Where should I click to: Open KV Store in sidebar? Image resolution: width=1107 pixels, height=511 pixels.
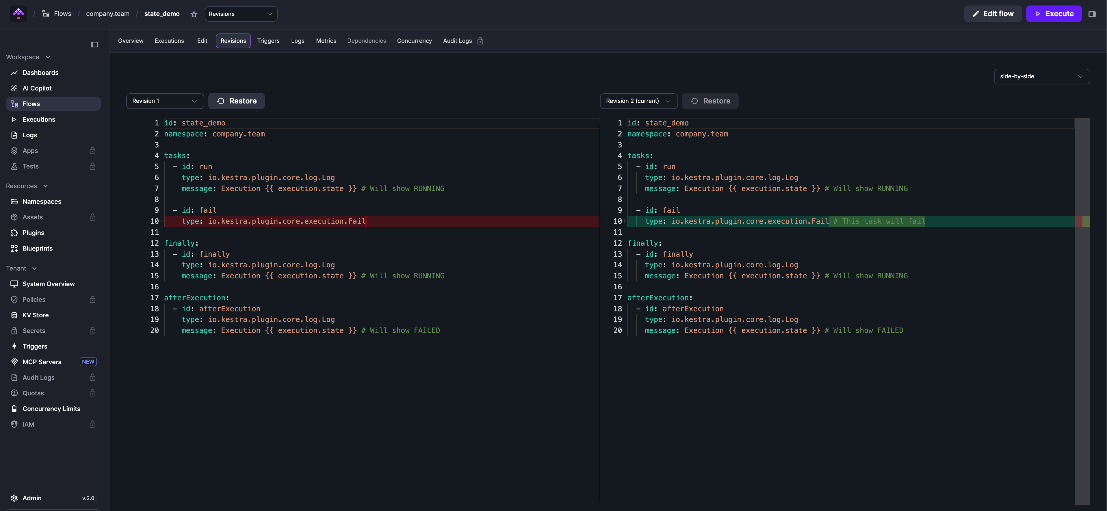tap(53, 315)
